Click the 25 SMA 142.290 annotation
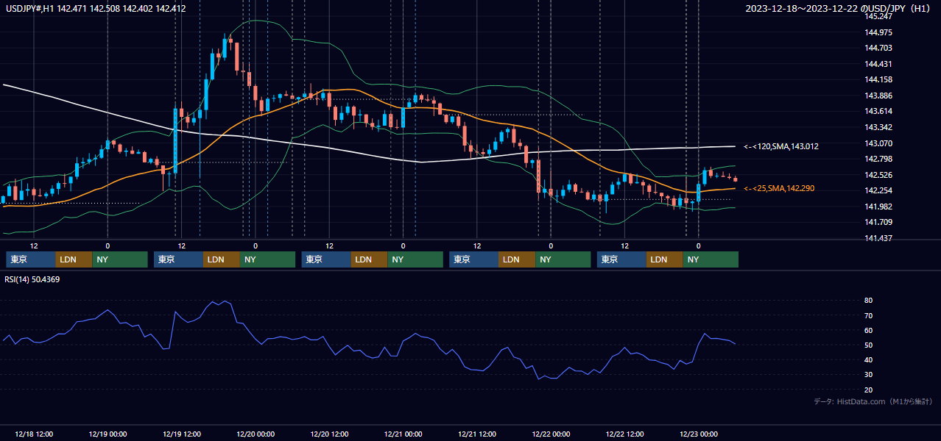 click(779, 189)
